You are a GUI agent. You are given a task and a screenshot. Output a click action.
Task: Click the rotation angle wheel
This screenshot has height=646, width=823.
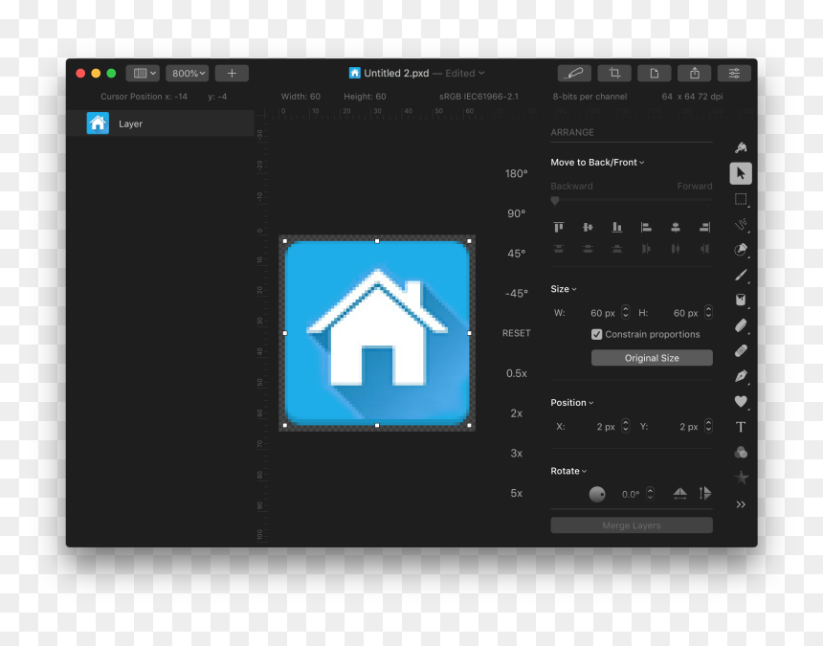[597, 494]
